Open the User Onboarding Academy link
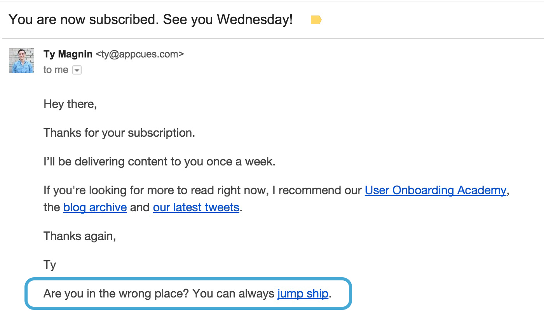The width and height of the screenshot is (544, 320). click(435, 190)
